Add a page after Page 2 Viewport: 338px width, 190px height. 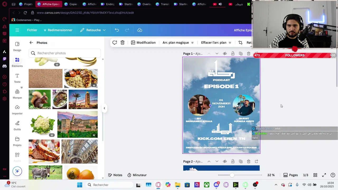(x=256, y=161)
